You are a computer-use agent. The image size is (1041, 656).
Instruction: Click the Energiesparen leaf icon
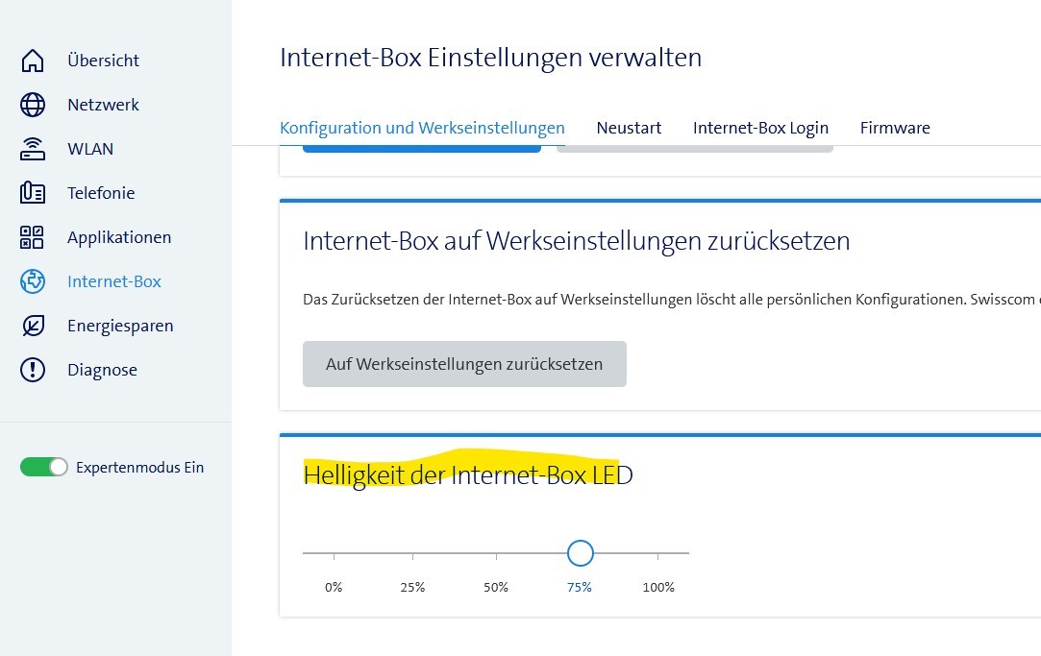point(33,326)
